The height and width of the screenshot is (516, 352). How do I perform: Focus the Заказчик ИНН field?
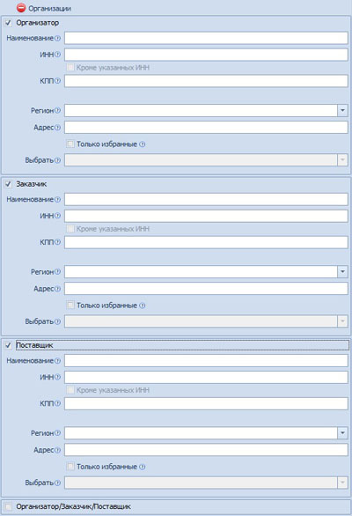tap(206, 216)
